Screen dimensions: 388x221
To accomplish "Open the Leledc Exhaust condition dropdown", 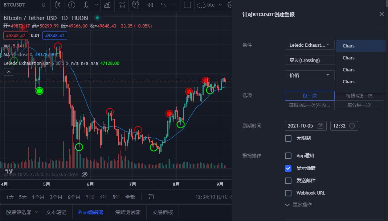I will coord(310,45).
